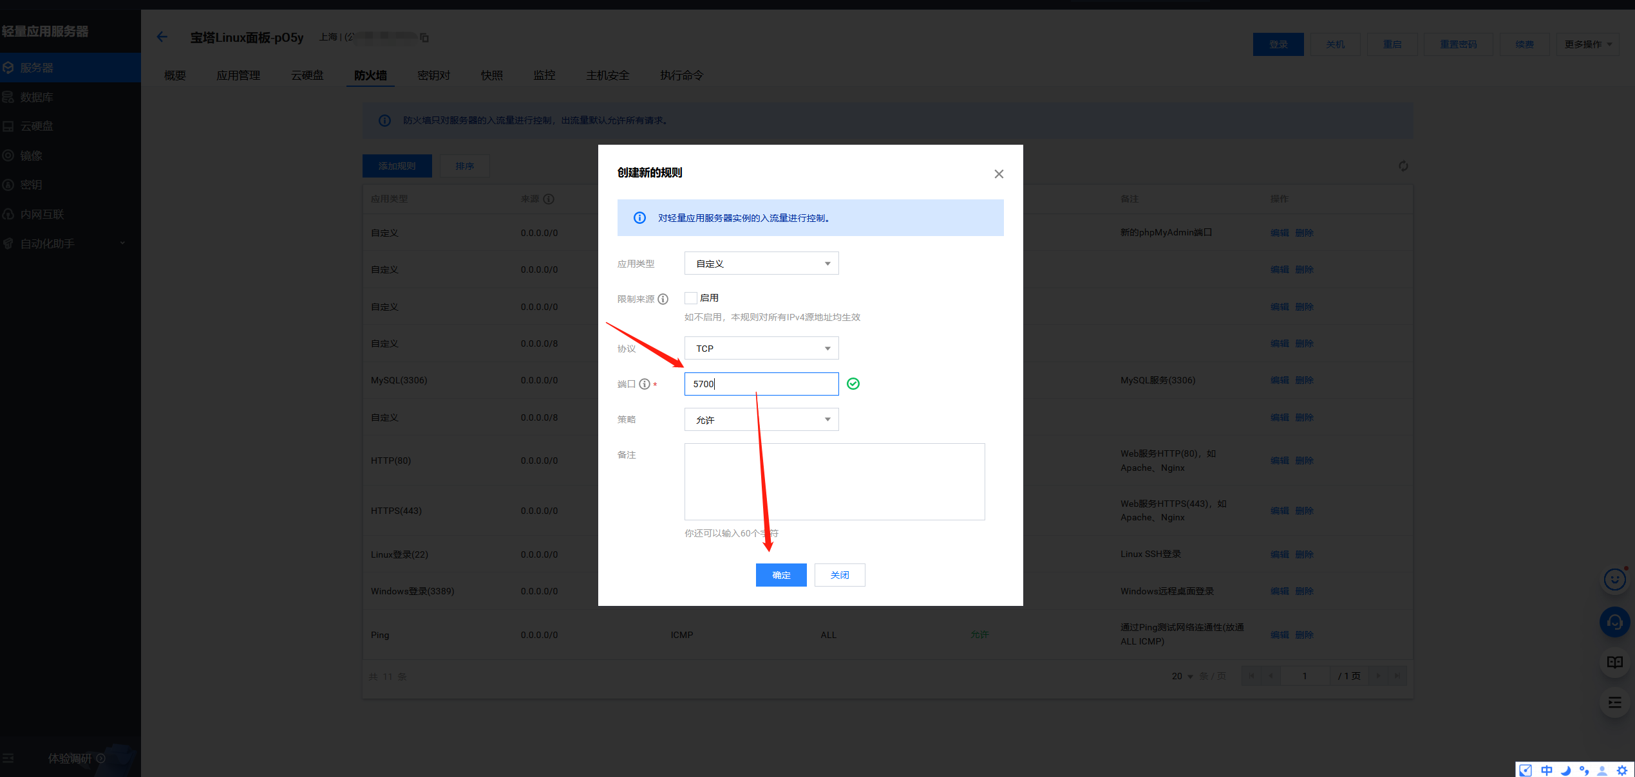
Task: Open the 协议 dropdown showing TCP
Action: [x=761, y=349]
